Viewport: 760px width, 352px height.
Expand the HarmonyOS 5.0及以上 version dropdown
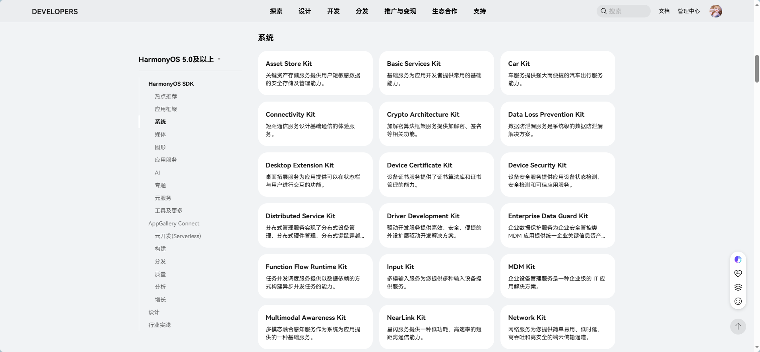(180, 60)
